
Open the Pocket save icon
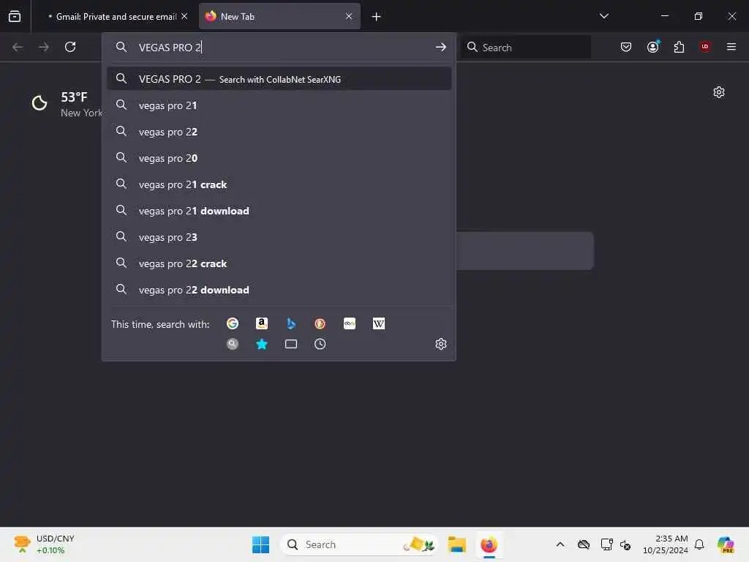pyautogui.click(x=626, y=47)
